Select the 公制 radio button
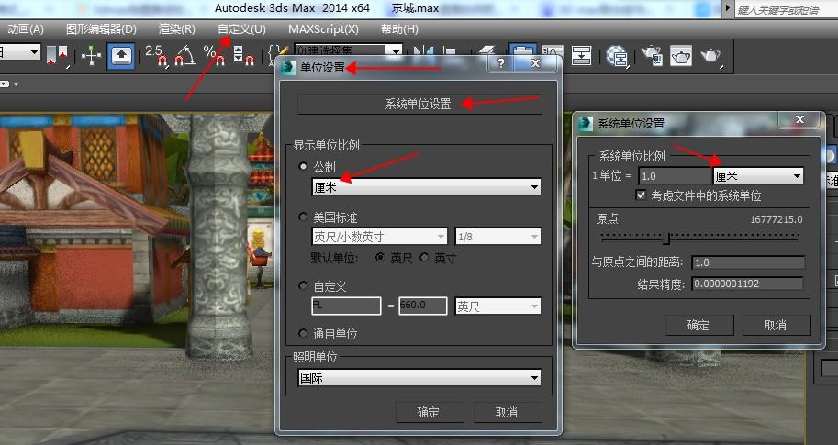 pos(303,167)
